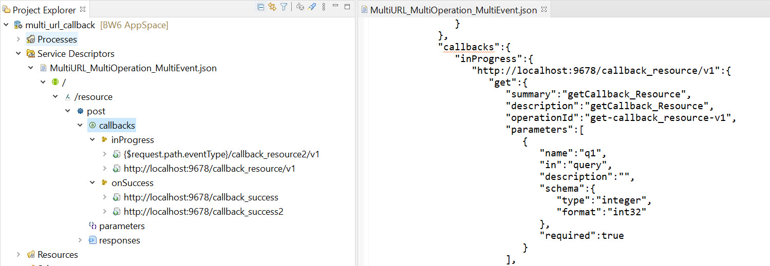Collapse the onSuccess callback node
This screenshot has height=266, width=770.
92,183
